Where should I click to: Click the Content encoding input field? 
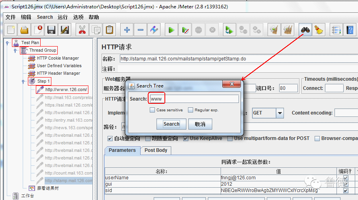pyautogui.click(x=346, y=113)
